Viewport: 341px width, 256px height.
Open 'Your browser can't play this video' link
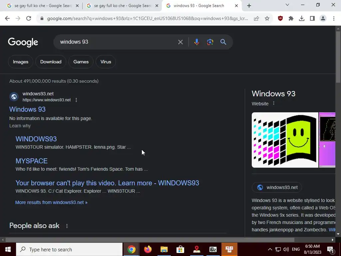107,183
